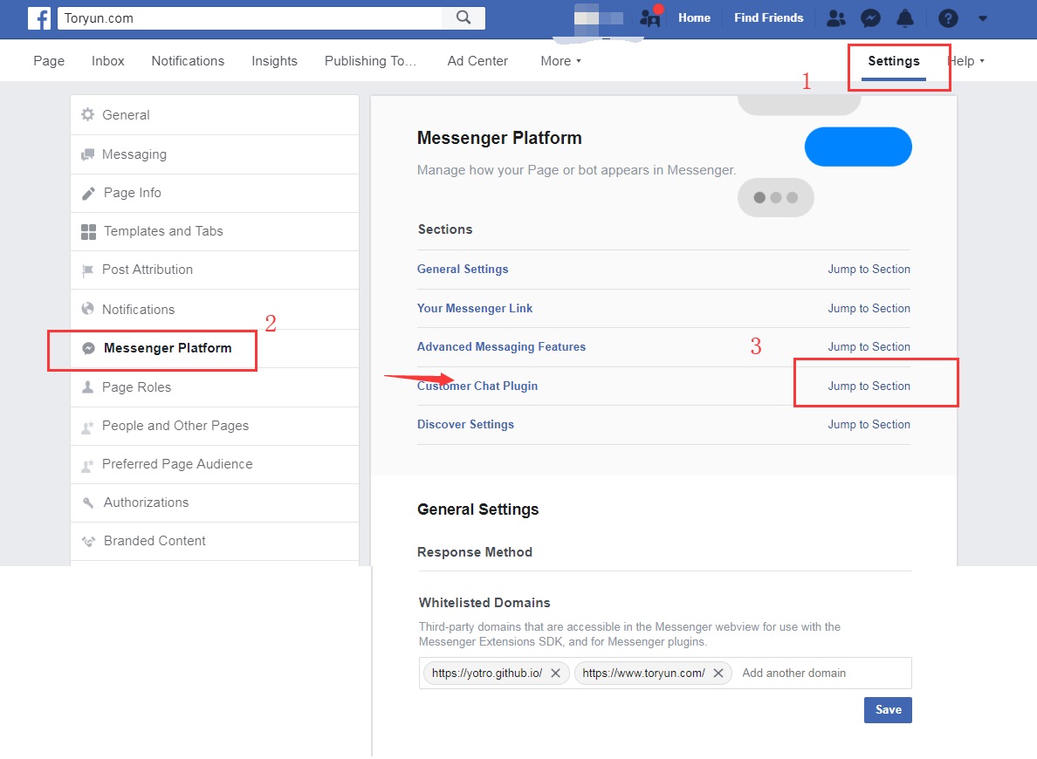
Task: Select Branded Content in sidebar
Action: point(214,541)
